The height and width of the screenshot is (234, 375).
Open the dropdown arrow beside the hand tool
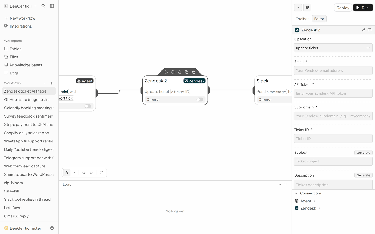pos(74,173)
